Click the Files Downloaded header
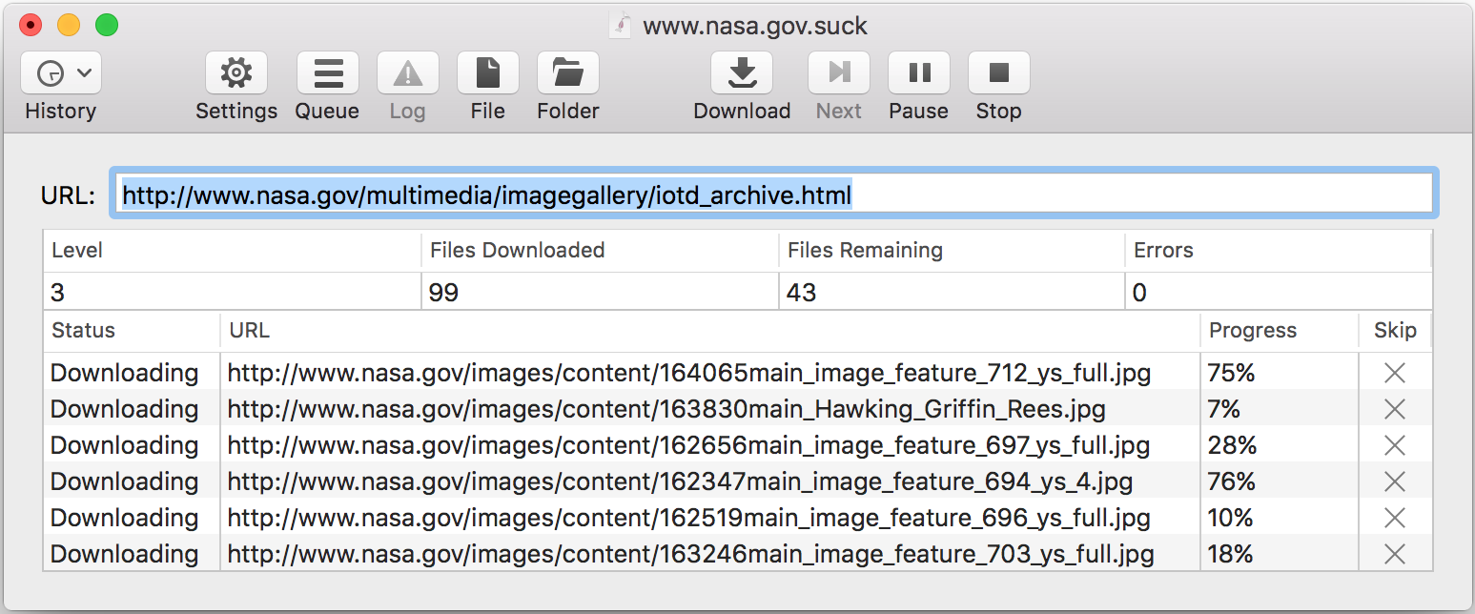The image size is (1475, 614). point(600,251)
